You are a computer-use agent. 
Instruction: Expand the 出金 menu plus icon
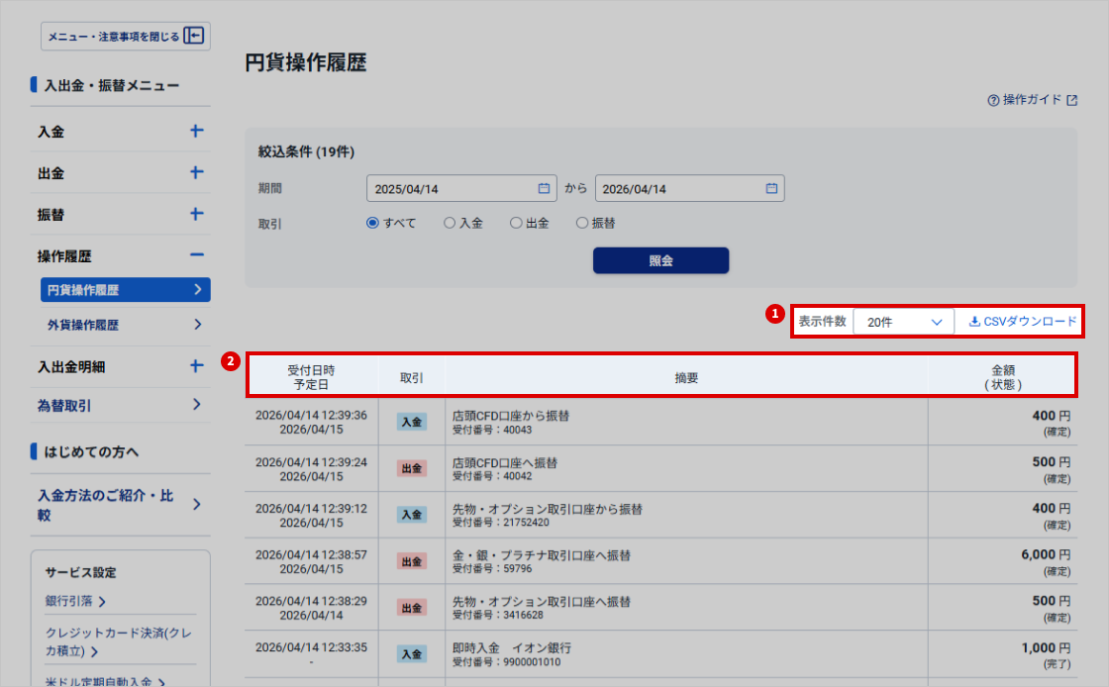click(196, 172)
